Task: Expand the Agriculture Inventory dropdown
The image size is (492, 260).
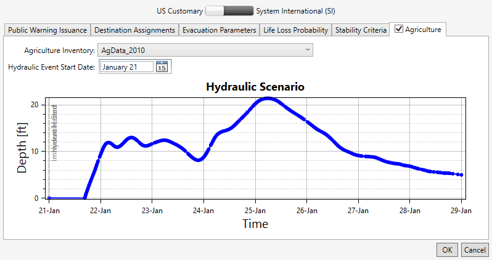Action: tap(307, 50)
